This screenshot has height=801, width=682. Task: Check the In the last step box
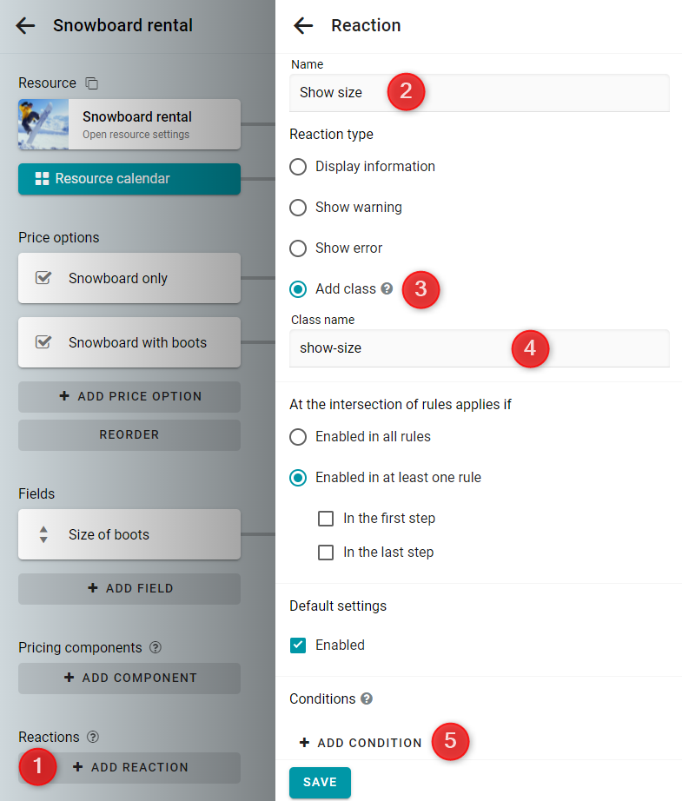(x=326, y=553)
